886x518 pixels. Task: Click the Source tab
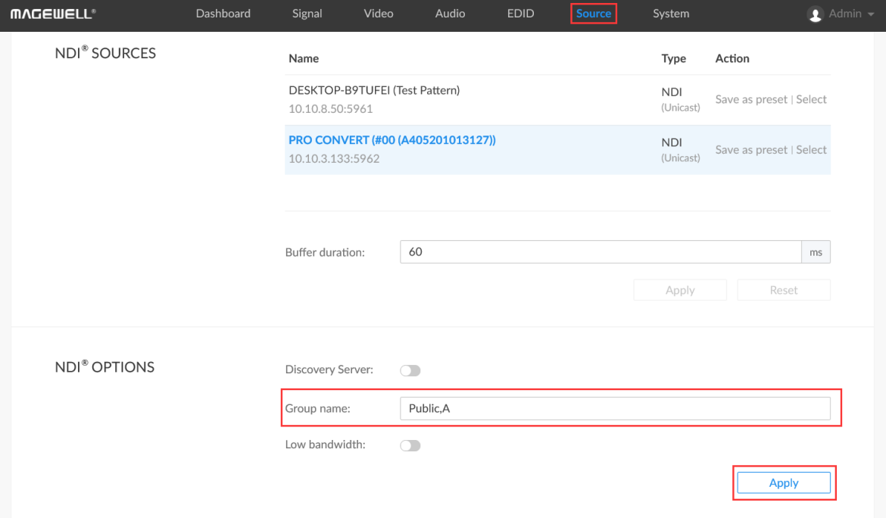(593, 14)
